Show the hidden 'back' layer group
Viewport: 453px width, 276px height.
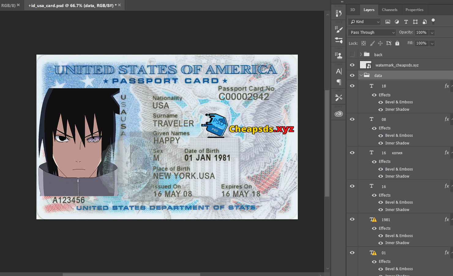352,55
